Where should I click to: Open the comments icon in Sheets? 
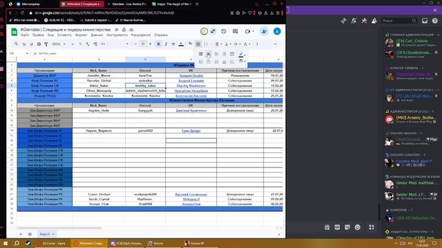(235, 32)
